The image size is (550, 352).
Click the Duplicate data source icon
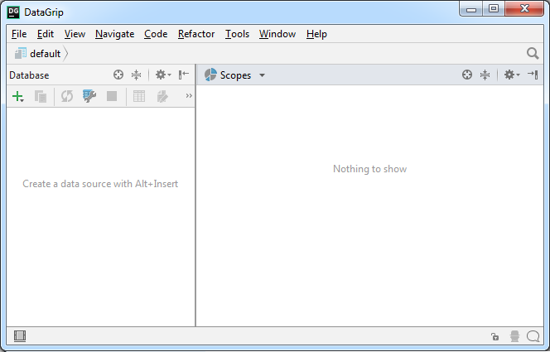click(x=41, y=97)
